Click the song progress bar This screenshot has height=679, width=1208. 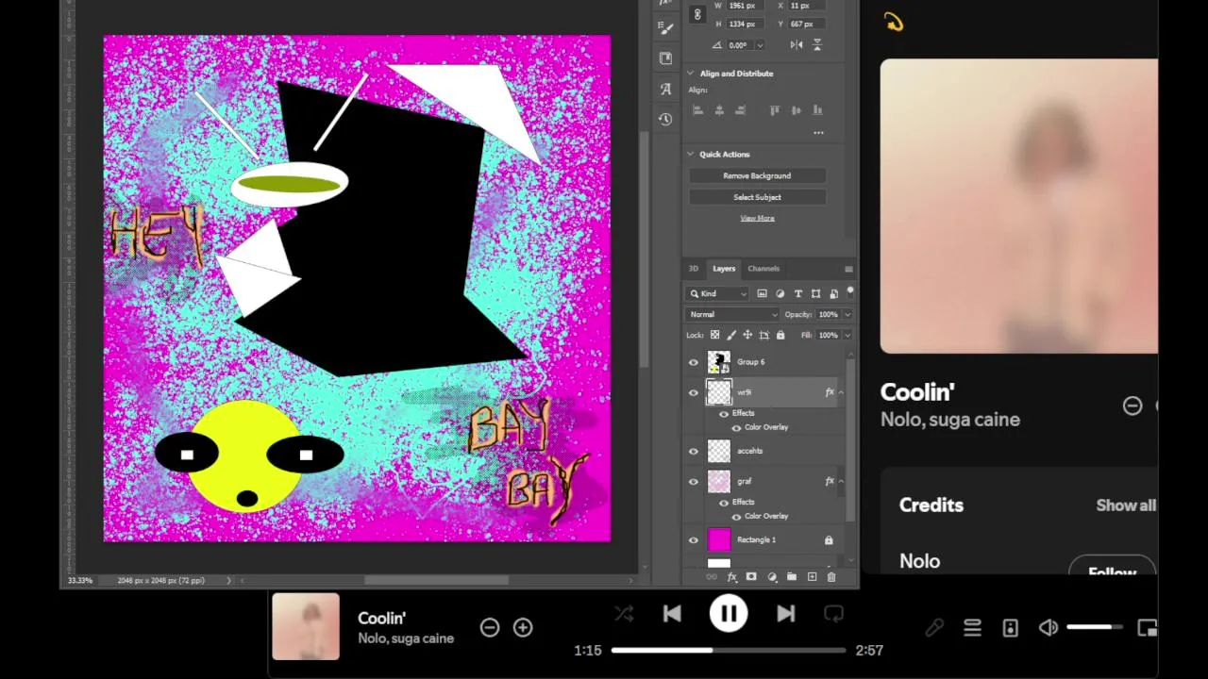point(728,650)
